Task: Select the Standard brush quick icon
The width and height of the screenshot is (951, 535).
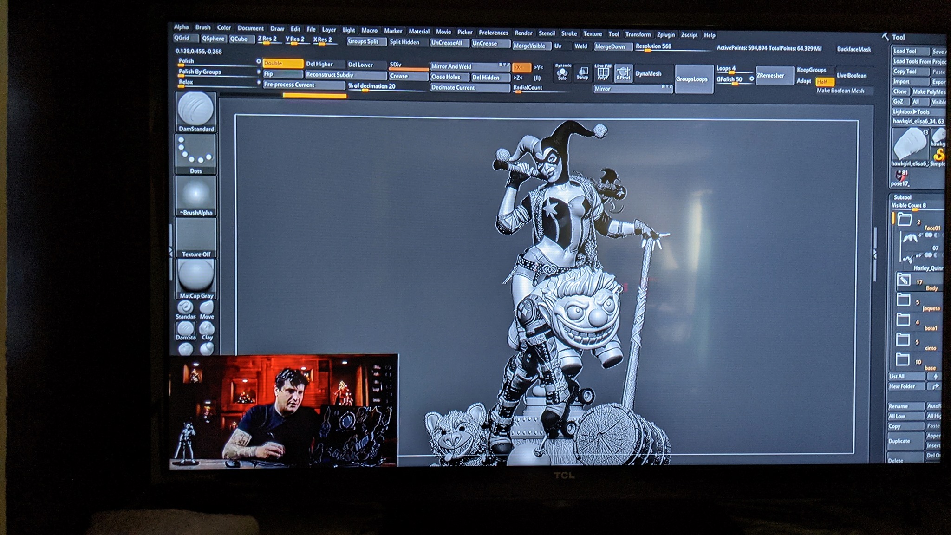Action: (185, 310)
